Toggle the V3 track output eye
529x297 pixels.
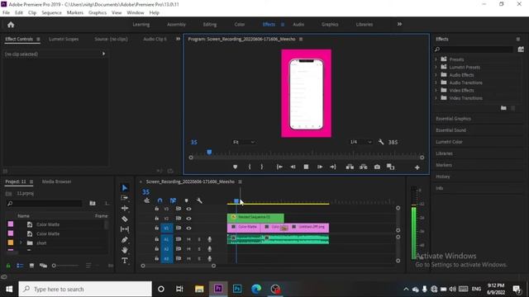click(x=188, y=209)
